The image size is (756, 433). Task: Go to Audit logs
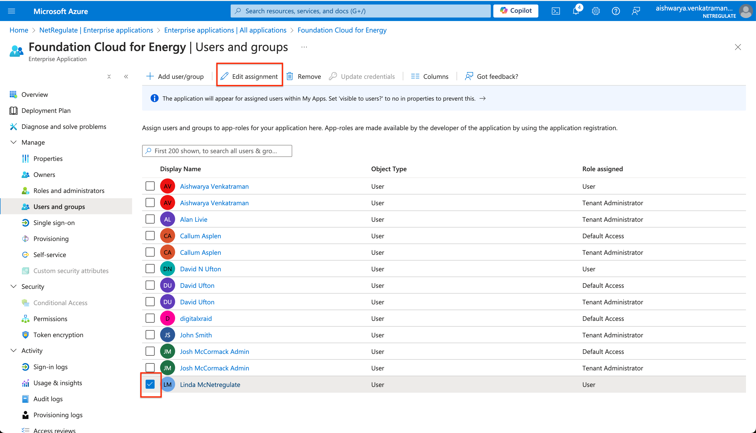(48, 399)
